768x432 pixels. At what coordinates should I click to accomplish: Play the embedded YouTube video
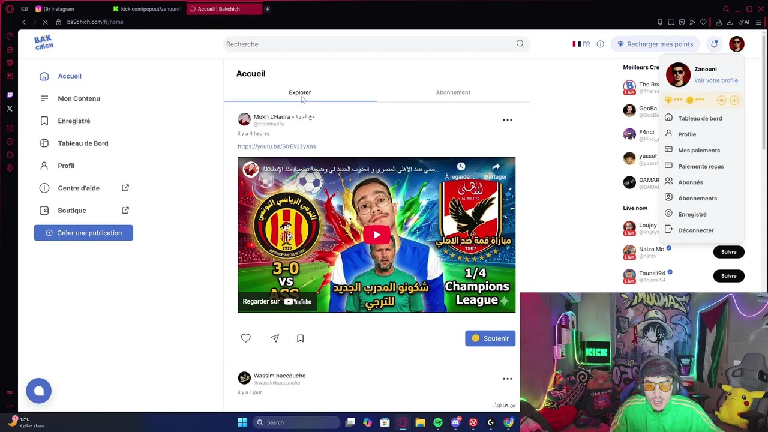click(x=376, y=235)
